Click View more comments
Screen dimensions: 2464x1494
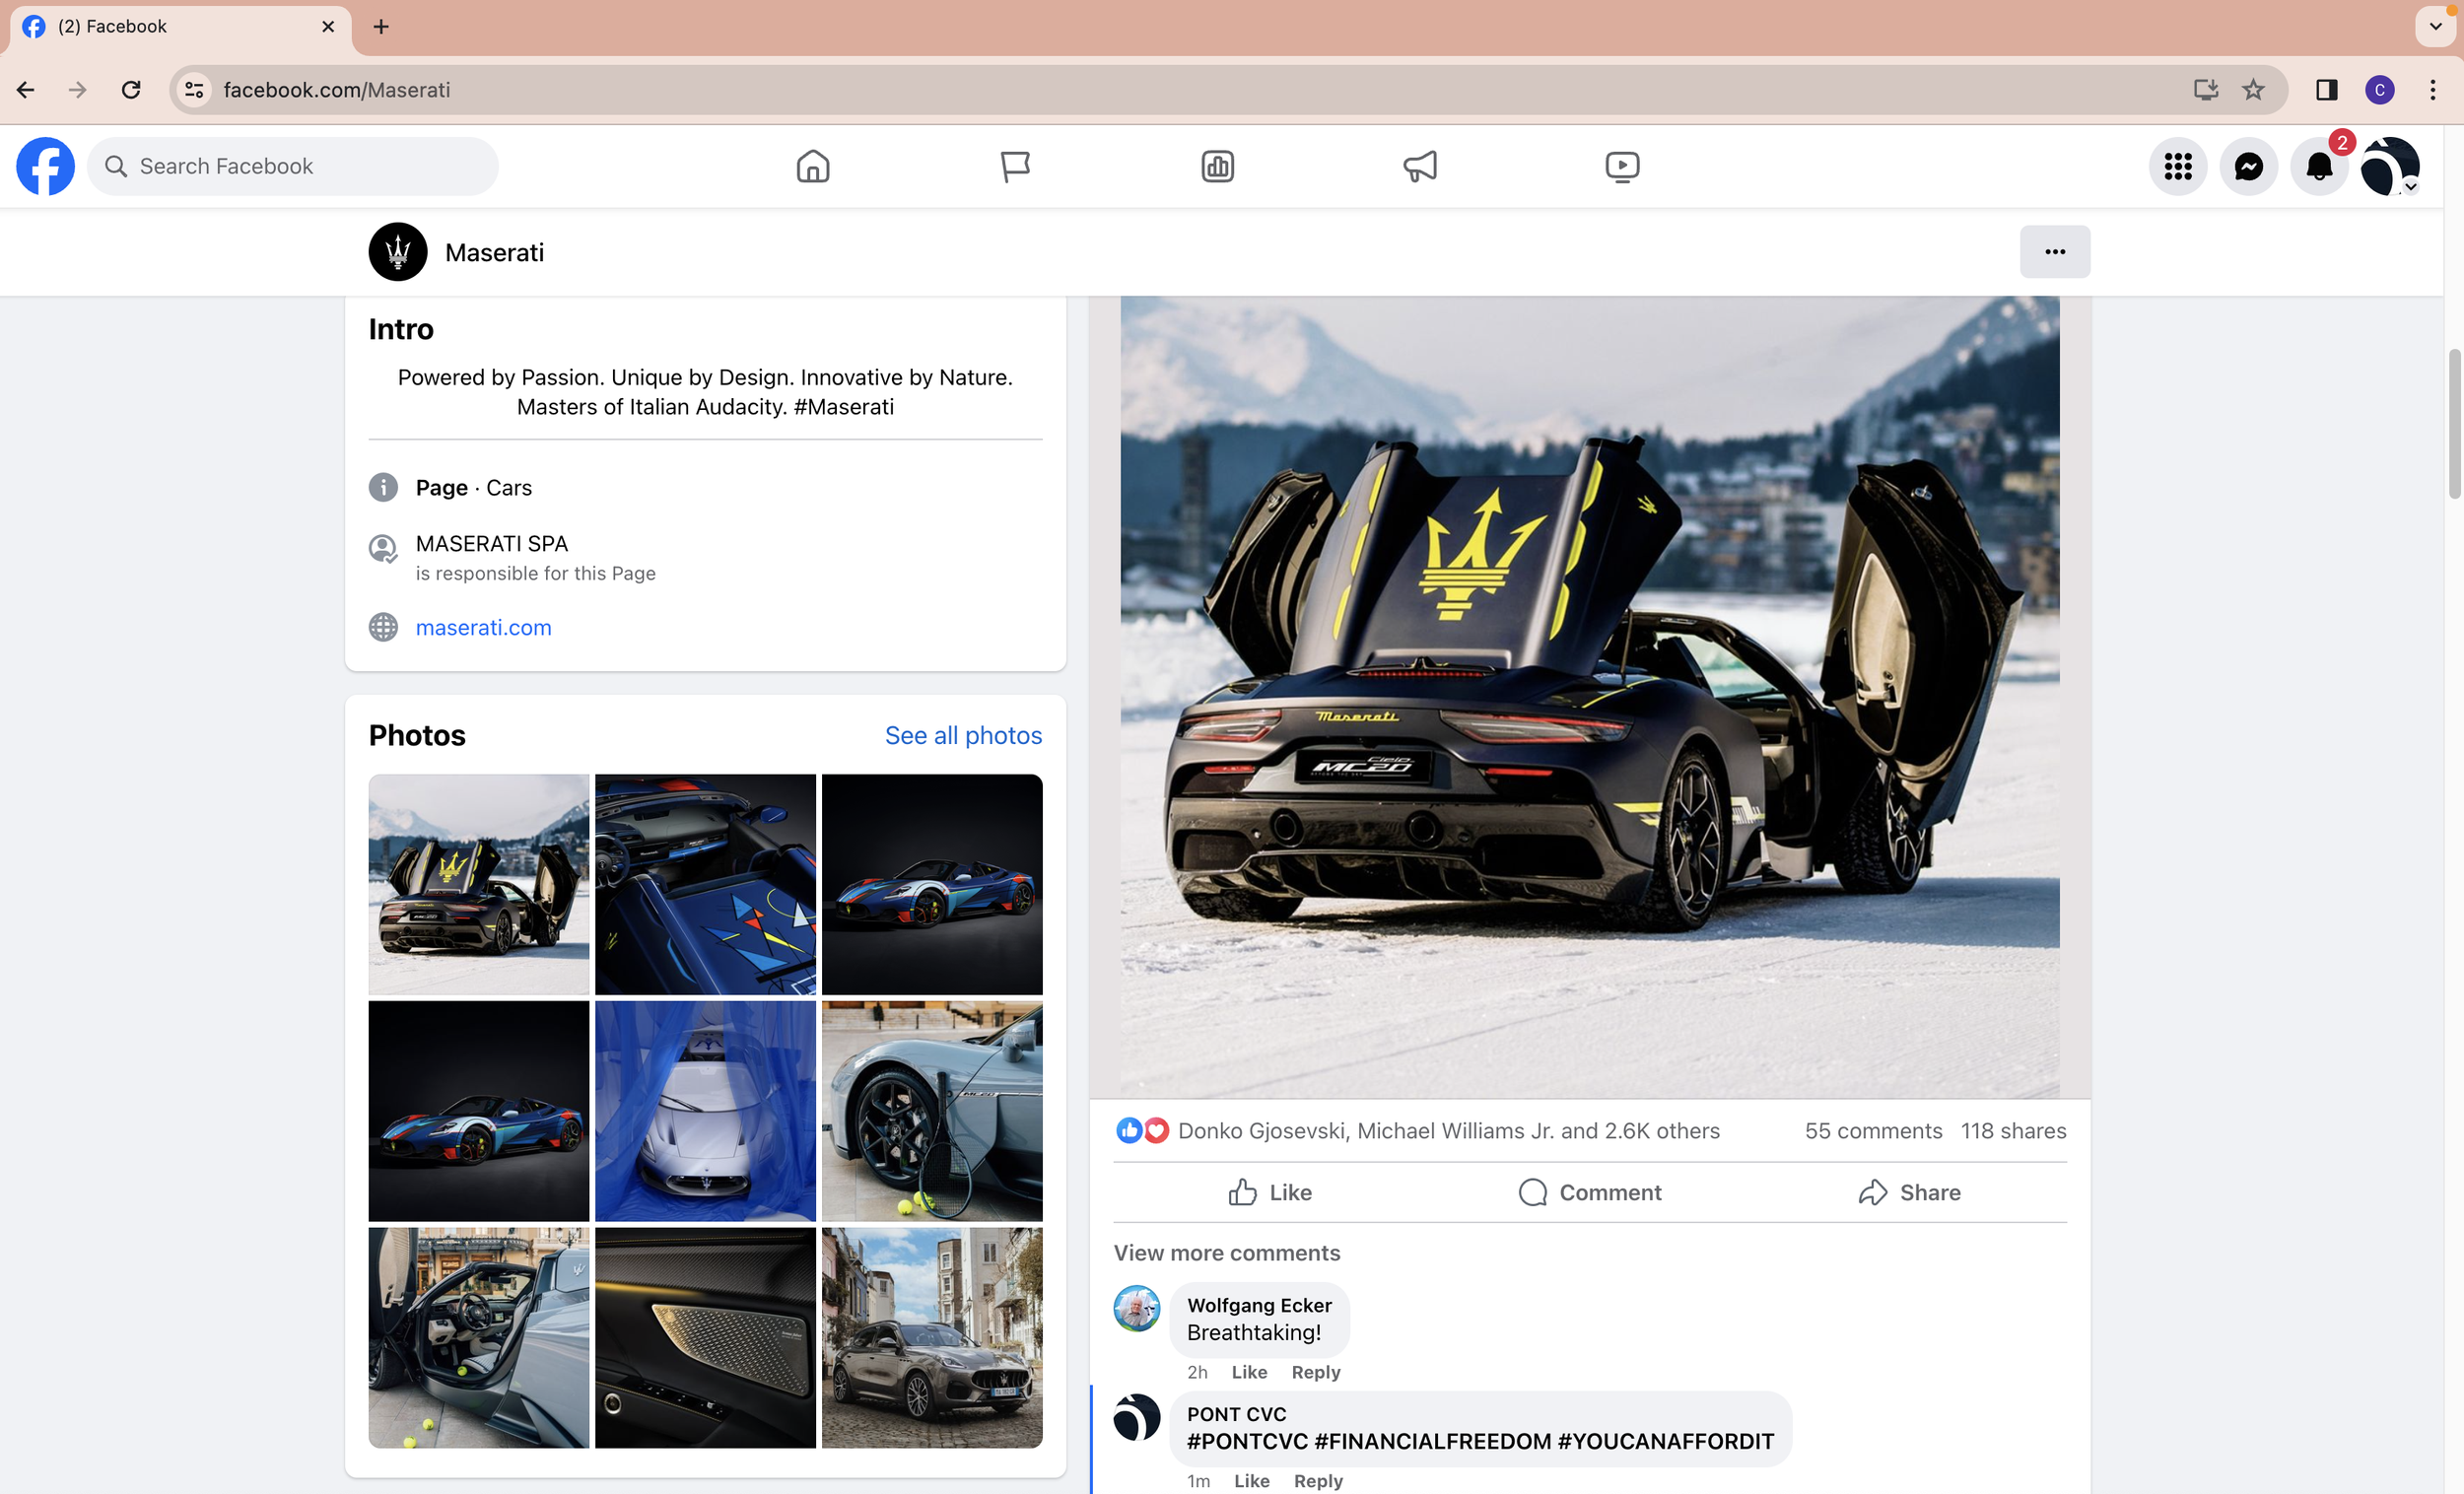point(1227,1253)
